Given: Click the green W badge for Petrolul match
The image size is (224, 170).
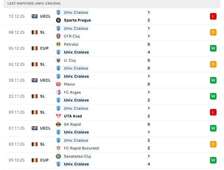Looking at the screenshot, I should 213,48.
